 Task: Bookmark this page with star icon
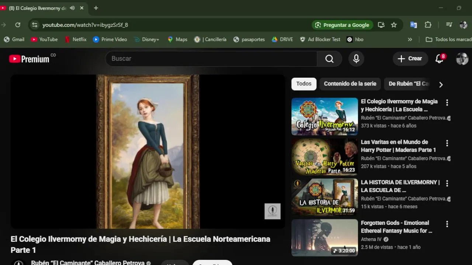[x=394, y=25]
